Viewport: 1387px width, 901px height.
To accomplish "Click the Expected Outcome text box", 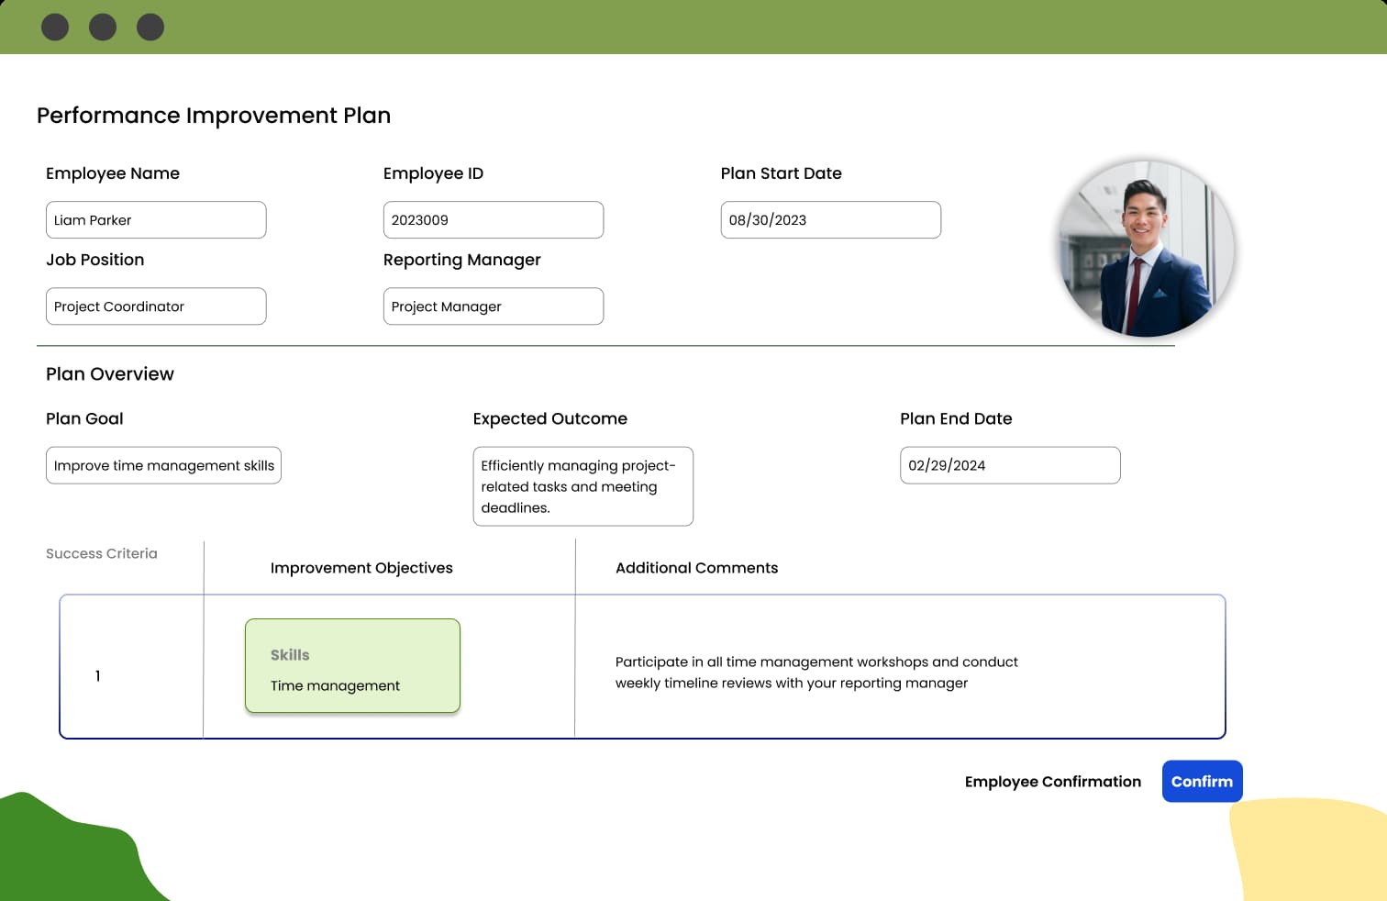I will click(583, 486).
